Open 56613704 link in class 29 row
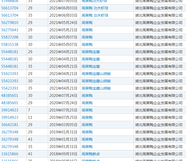This screenshot has width=186, height=161. click(x=10, y=8)
